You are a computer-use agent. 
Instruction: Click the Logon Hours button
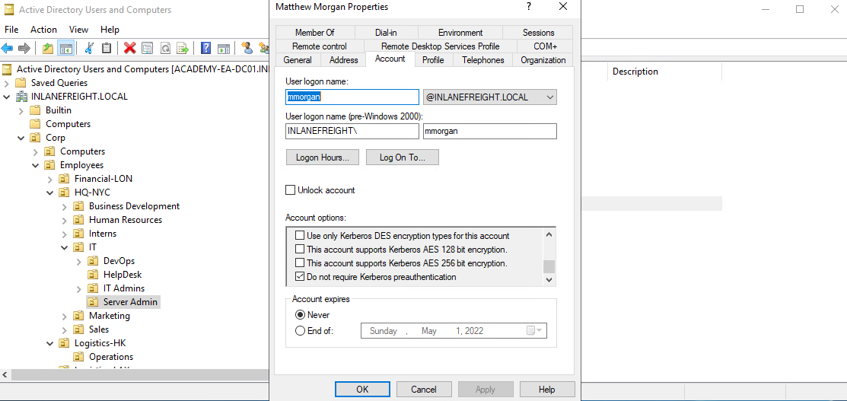click(322, 158)
